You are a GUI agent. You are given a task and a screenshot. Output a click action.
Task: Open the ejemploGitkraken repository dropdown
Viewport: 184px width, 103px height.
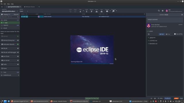[9, 11]
